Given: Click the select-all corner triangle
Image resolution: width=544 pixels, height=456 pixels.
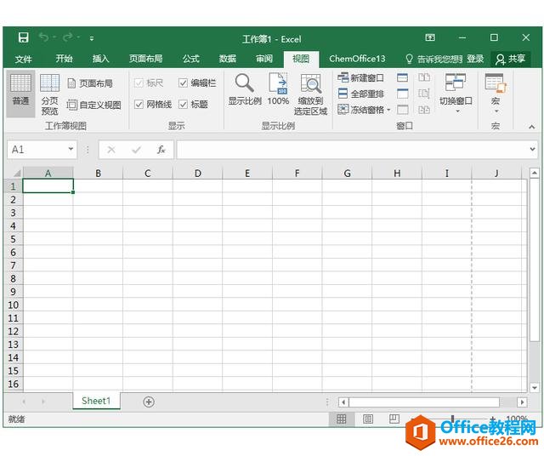Looking at the screenshot, I should pyautogui.click(x=17, y=173).
